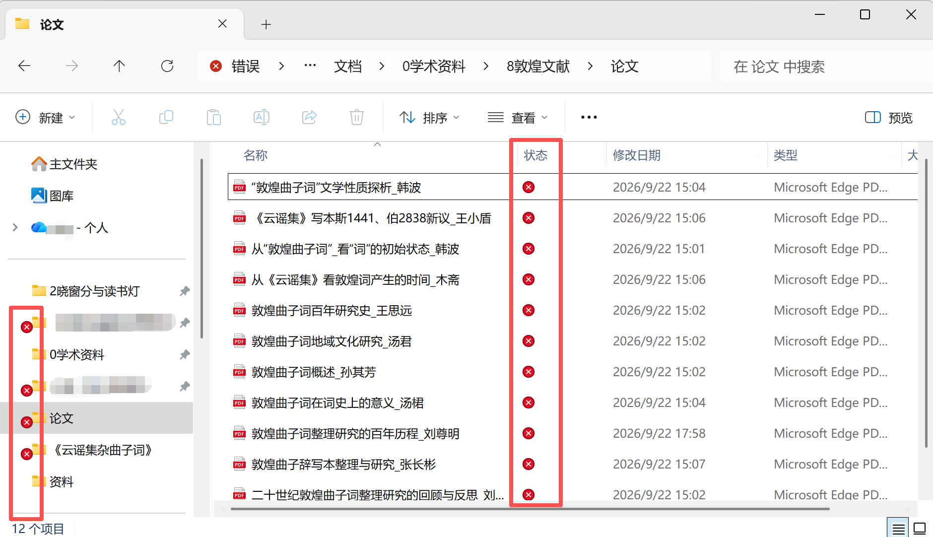Sort by 修改日期 column header

click(x=637, y=155)
